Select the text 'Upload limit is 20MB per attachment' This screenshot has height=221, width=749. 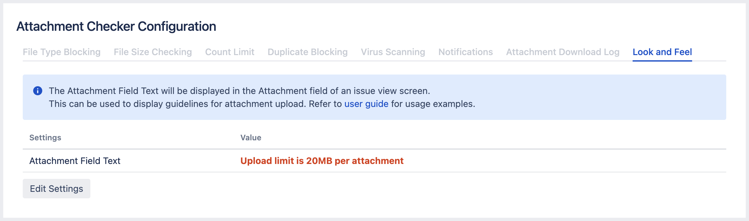click(x=322, y=161)
